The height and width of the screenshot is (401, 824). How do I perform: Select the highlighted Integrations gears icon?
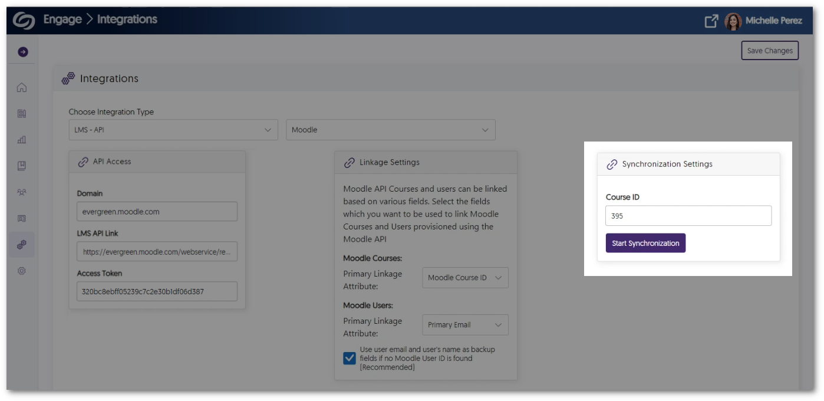(22, 244)
